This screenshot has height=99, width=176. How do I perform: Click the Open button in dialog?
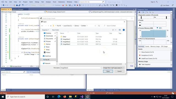click(108, 71)
